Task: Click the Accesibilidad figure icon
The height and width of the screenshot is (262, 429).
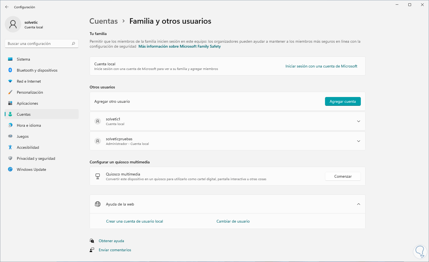Action: [x=10, y=147]
